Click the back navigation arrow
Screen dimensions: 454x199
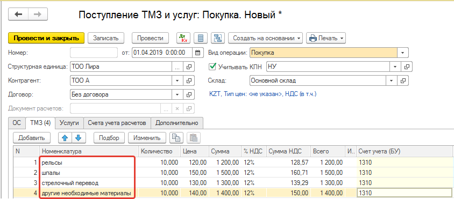click(x=18, y=14)
